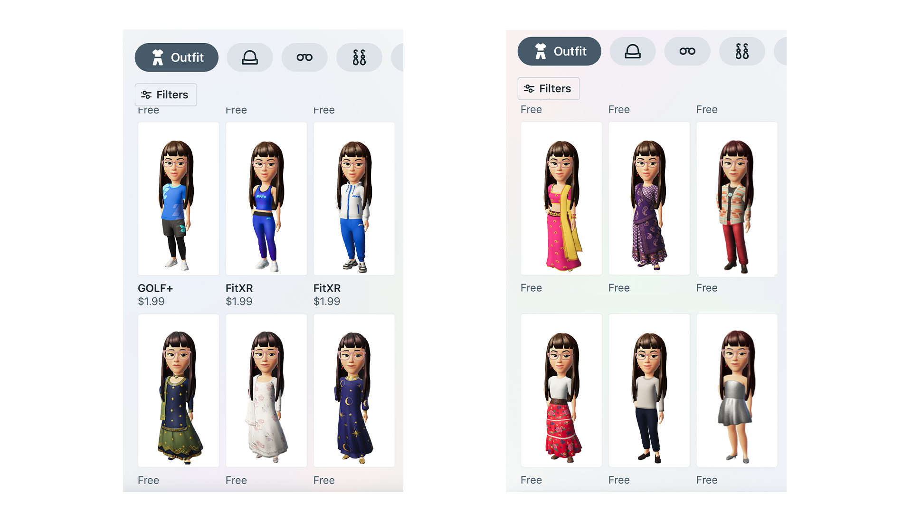Select the hat icon in right panel
The height and width of the screenshot is (513, 912).
click(x=633, y=51)
